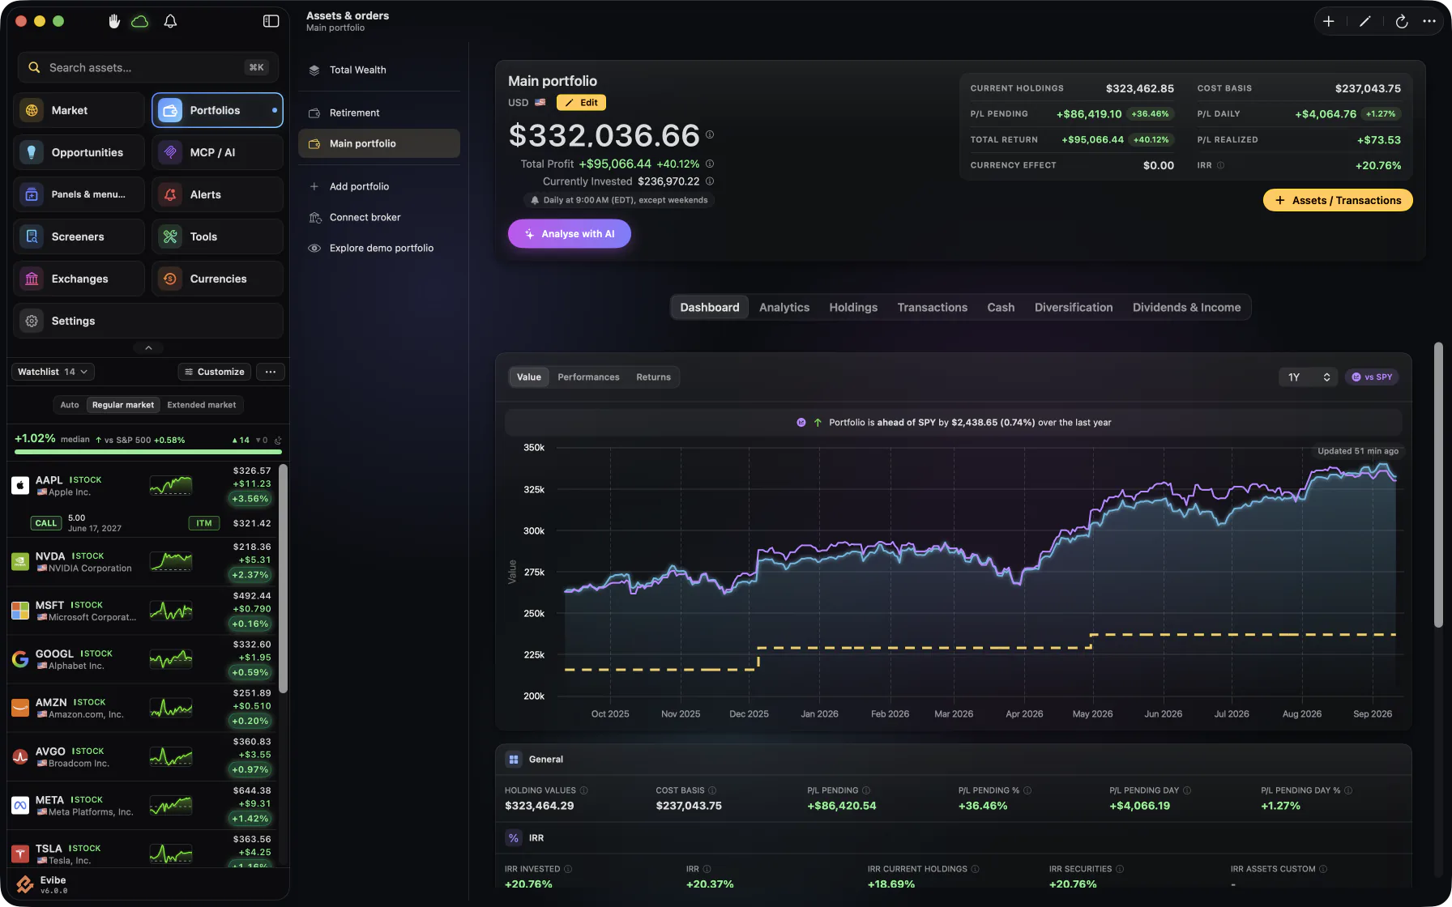Open the Diversification tab
Viewport: 1452px width, 907px height.
point(1074,308)
